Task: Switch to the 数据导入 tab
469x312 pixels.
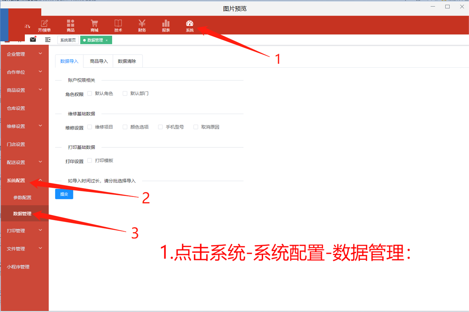Action: [69, 61]
